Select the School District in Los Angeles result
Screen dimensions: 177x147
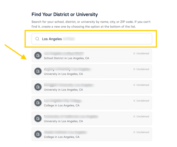[92, 56]
